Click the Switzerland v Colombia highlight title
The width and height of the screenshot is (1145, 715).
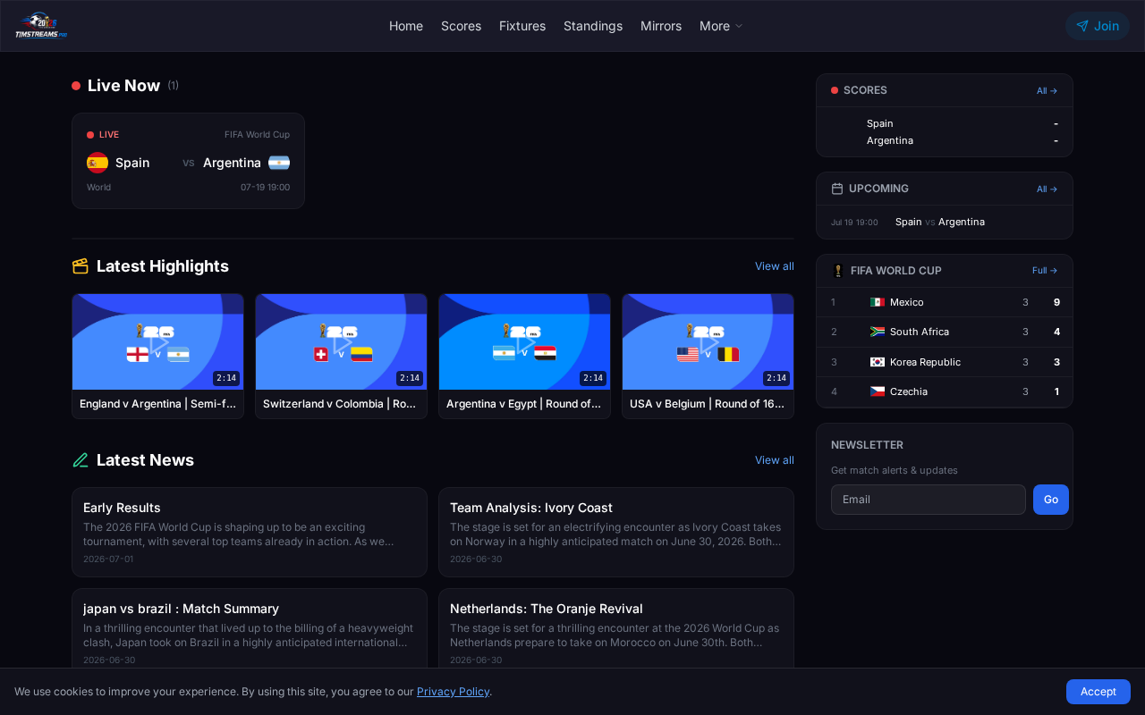(x=340, y=404)
